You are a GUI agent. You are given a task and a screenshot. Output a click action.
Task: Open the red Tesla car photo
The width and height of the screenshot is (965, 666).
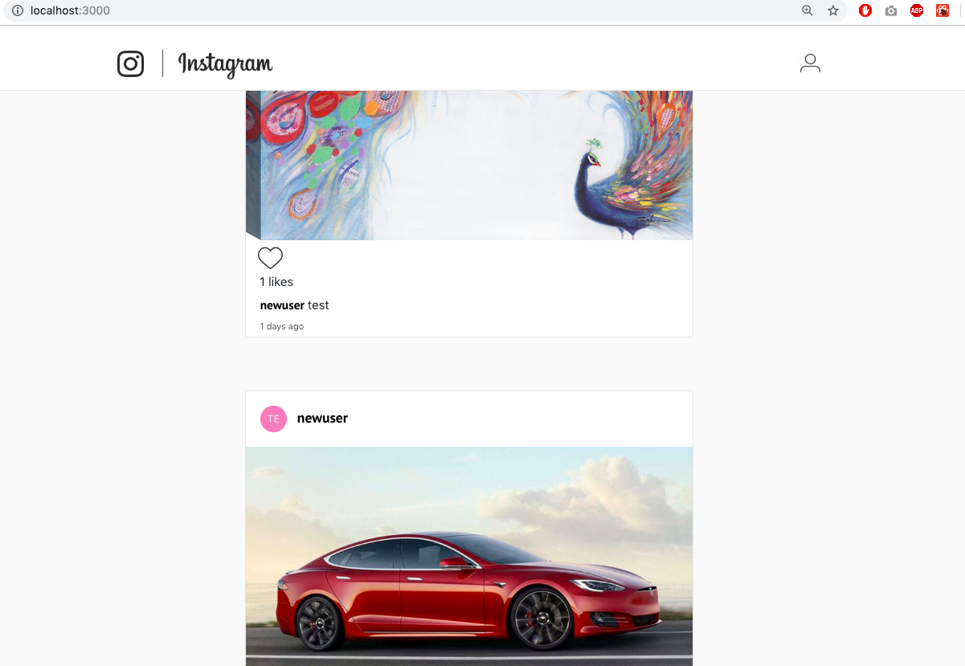point(469,556)
